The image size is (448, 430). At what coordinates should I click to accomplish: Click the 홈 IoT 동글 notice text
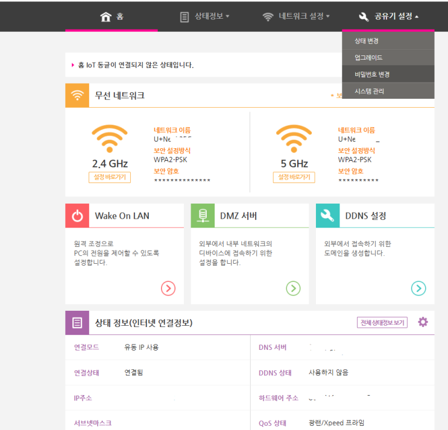[x=136, y=65]
